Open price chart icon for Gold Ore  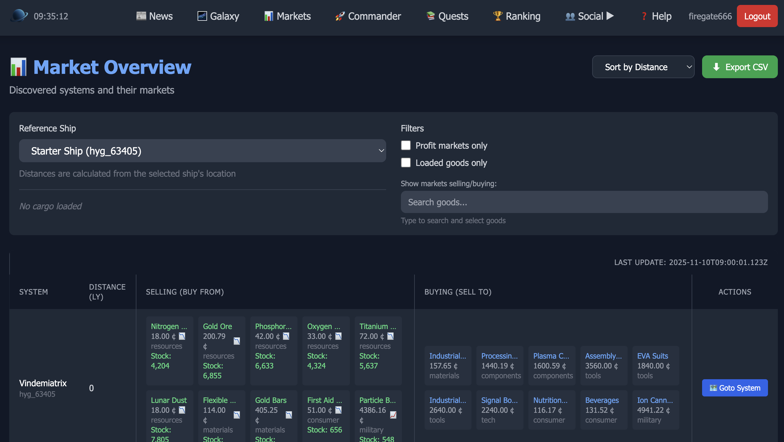tap(236, 341)
